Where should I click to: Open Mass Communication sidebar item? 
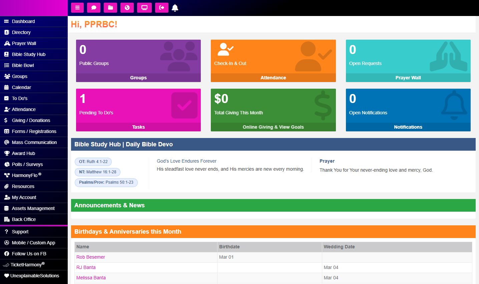34,142
